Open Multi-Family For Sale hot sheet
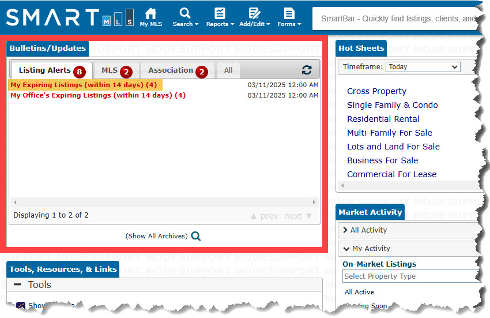The height and width of the screenshot is (318, 490). click(389, 133)
